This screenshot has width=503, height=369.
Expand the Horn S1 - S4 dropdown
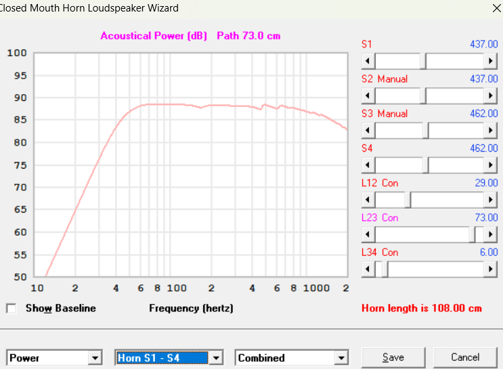point(216,357)
